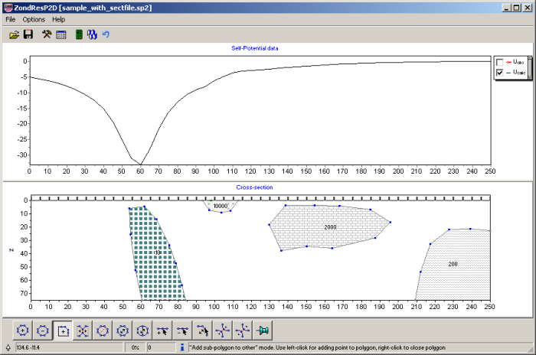Select the first polygon tool with plus sign
This screenshot has height=355, width=536.
[x=23, y=331]
